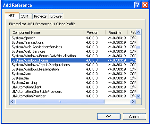Click the vertical scrollbar up arrow
The image size is (150, 125).
[138, 32]
